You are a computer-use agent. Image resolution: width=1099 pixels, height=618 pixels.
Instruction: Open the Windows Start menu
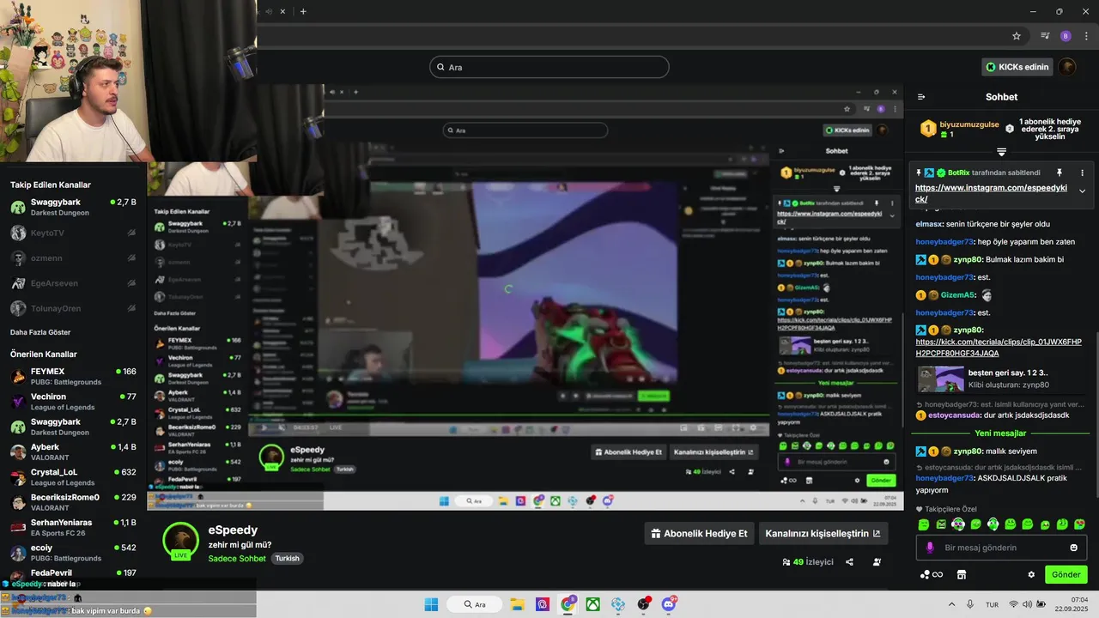[x=431, y=604]
